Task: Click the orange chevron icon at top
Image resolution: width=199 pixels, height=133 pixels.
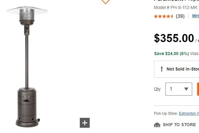Action: (106, 2)
